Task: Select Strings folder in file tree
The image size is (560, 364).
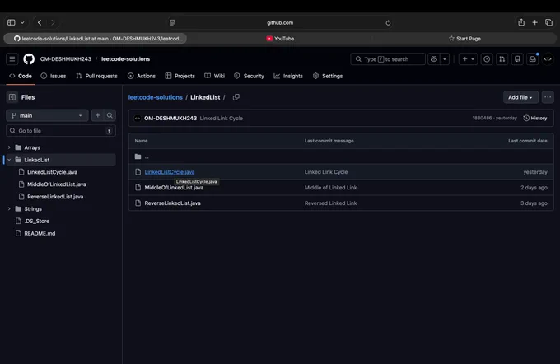Action: click(x=33, y=208)
